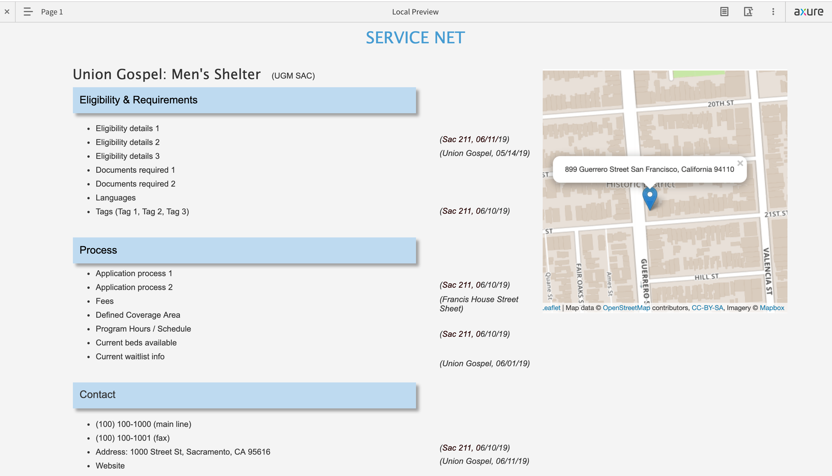Viewport: 832px width, 476px height.
Task: Click the hamburger icon next to Page 1
Action: pyautogui.click(x=28, y=12)
